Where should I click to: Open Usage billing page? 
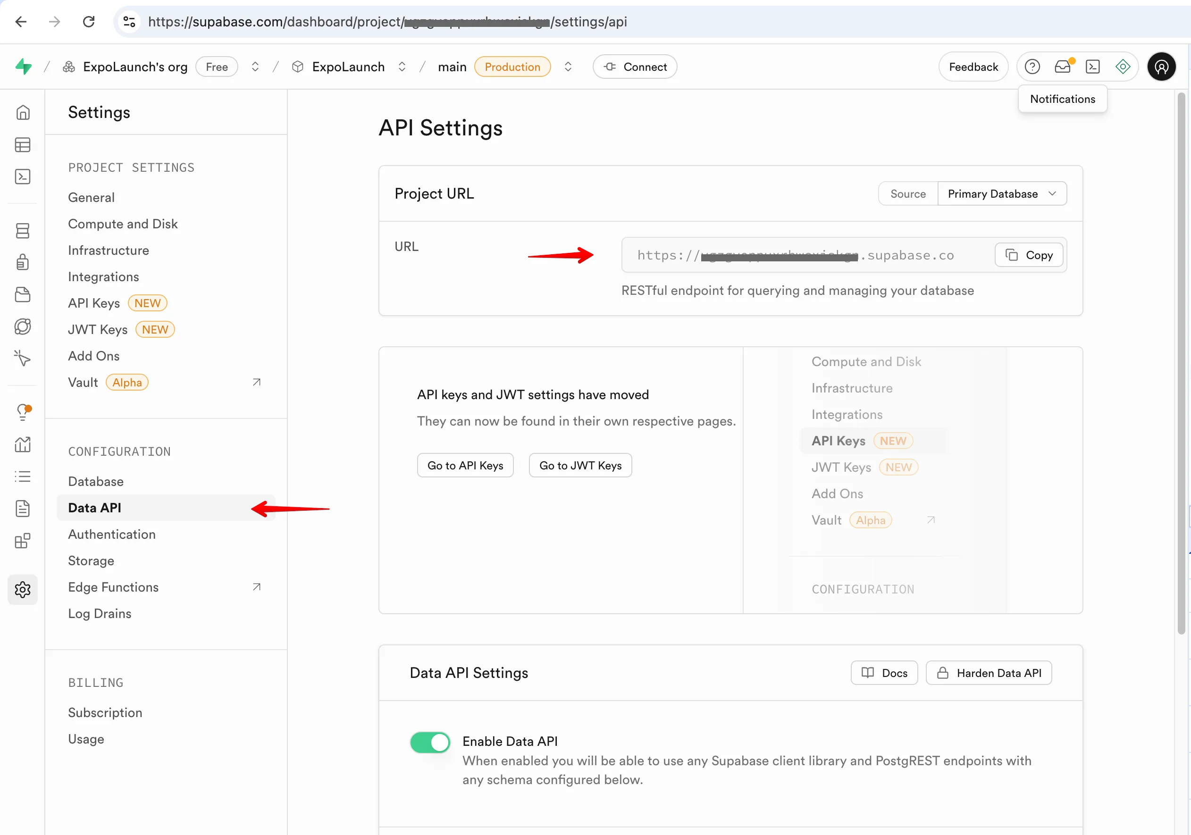(x=86, y=740)
